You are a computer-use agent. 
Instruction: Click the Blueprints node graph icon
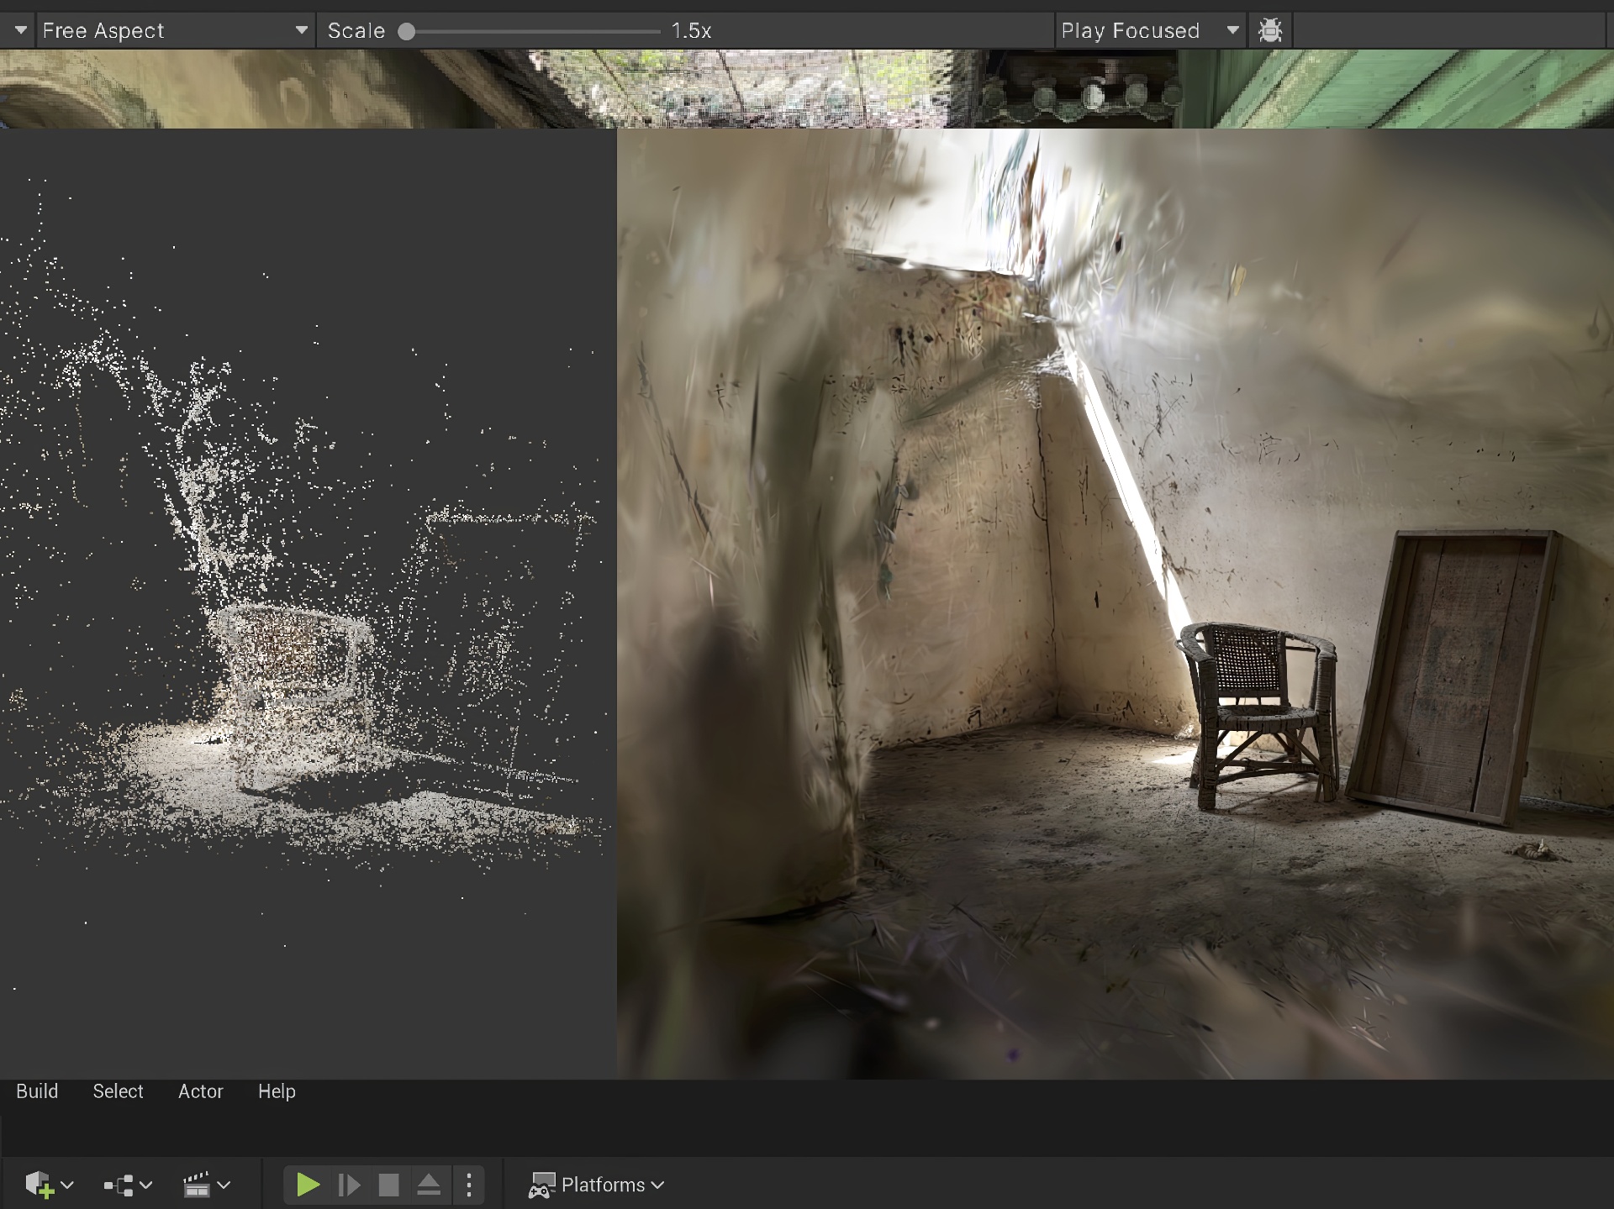pyautogui.click(x=119, y=1185)
